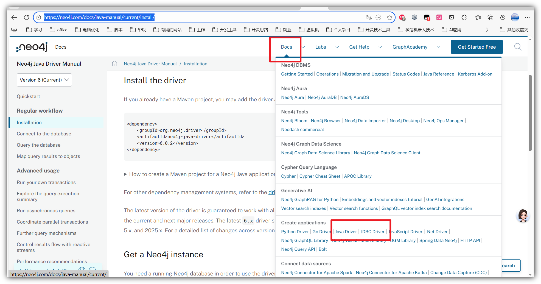Open Run asynchronous queries page

point(46,211)
